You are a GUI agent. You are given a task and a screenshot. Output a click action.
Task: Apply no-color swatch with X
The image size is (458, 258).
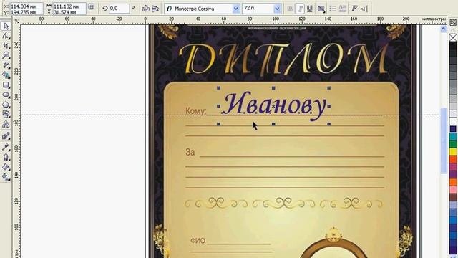click(453, 38)
